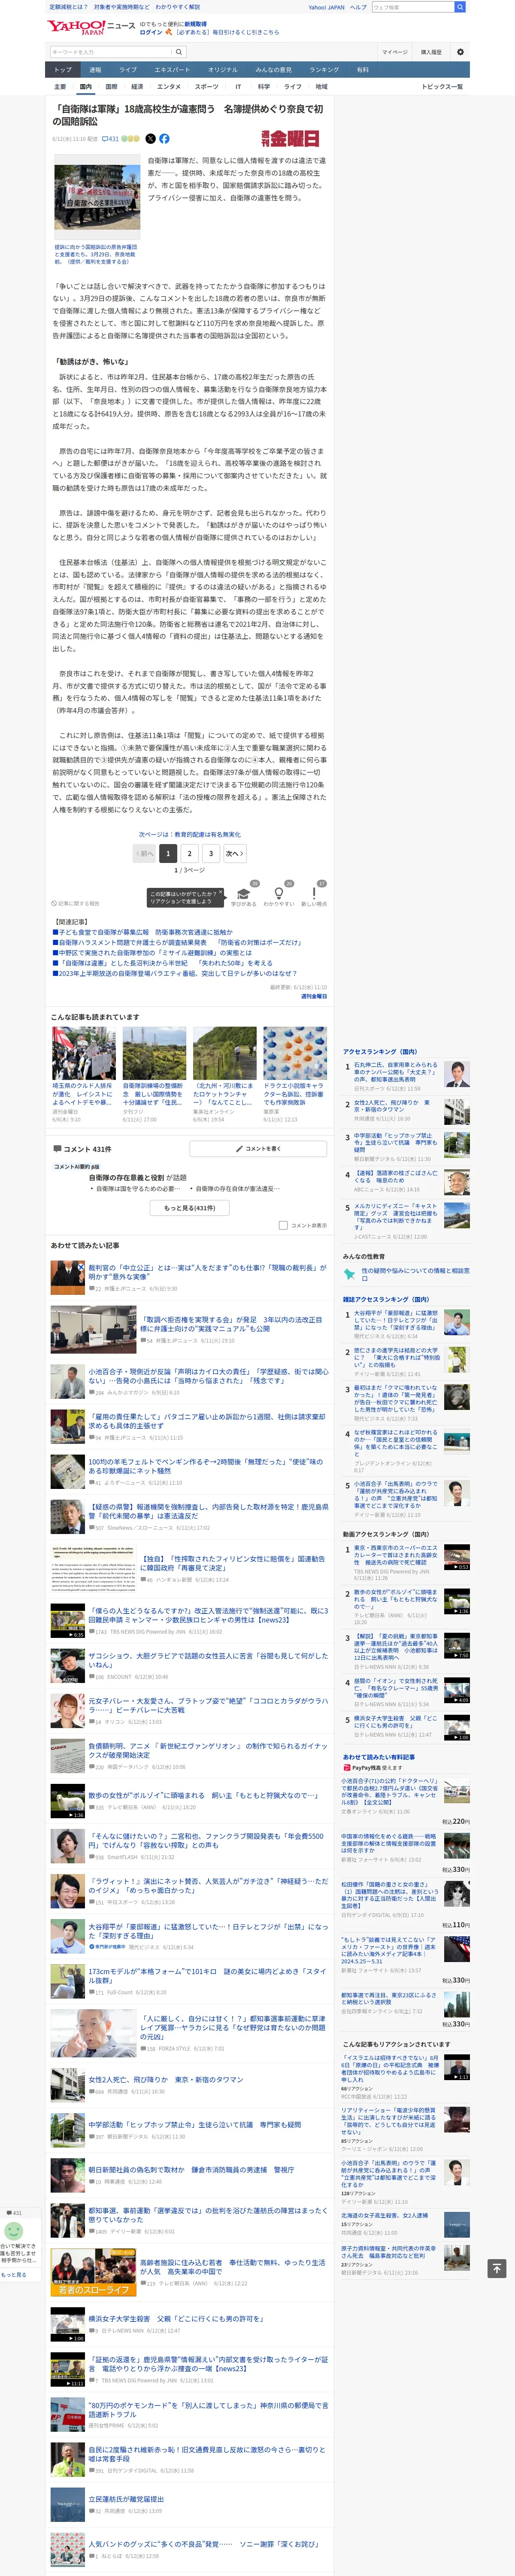Open the 自衛隊訓練場の整備断念 article thumbnail

154,1053
